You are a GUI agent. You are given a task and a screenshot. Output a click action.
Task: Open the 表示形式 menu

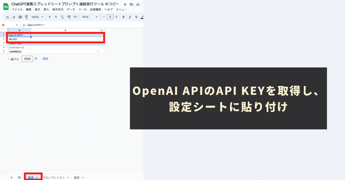tap(58, 9)
